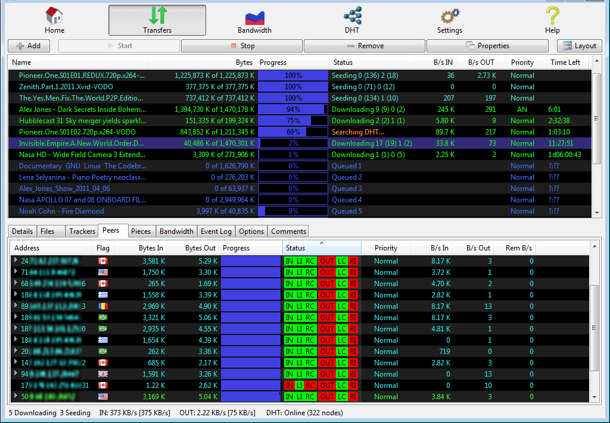Image resolution: width=610 pixels, height=423 pixels.
Task: Open the Options tab
Action: 251,231
